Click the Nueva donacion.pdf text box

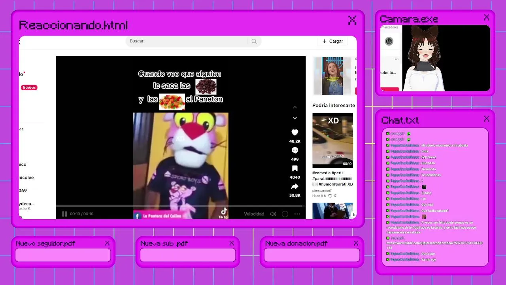point(312,255)
